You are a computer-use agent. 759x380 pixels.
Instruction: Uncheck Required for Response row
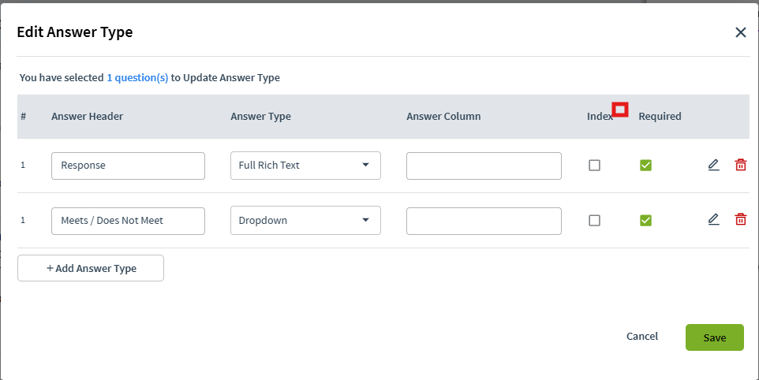click(x=645, y=166)
